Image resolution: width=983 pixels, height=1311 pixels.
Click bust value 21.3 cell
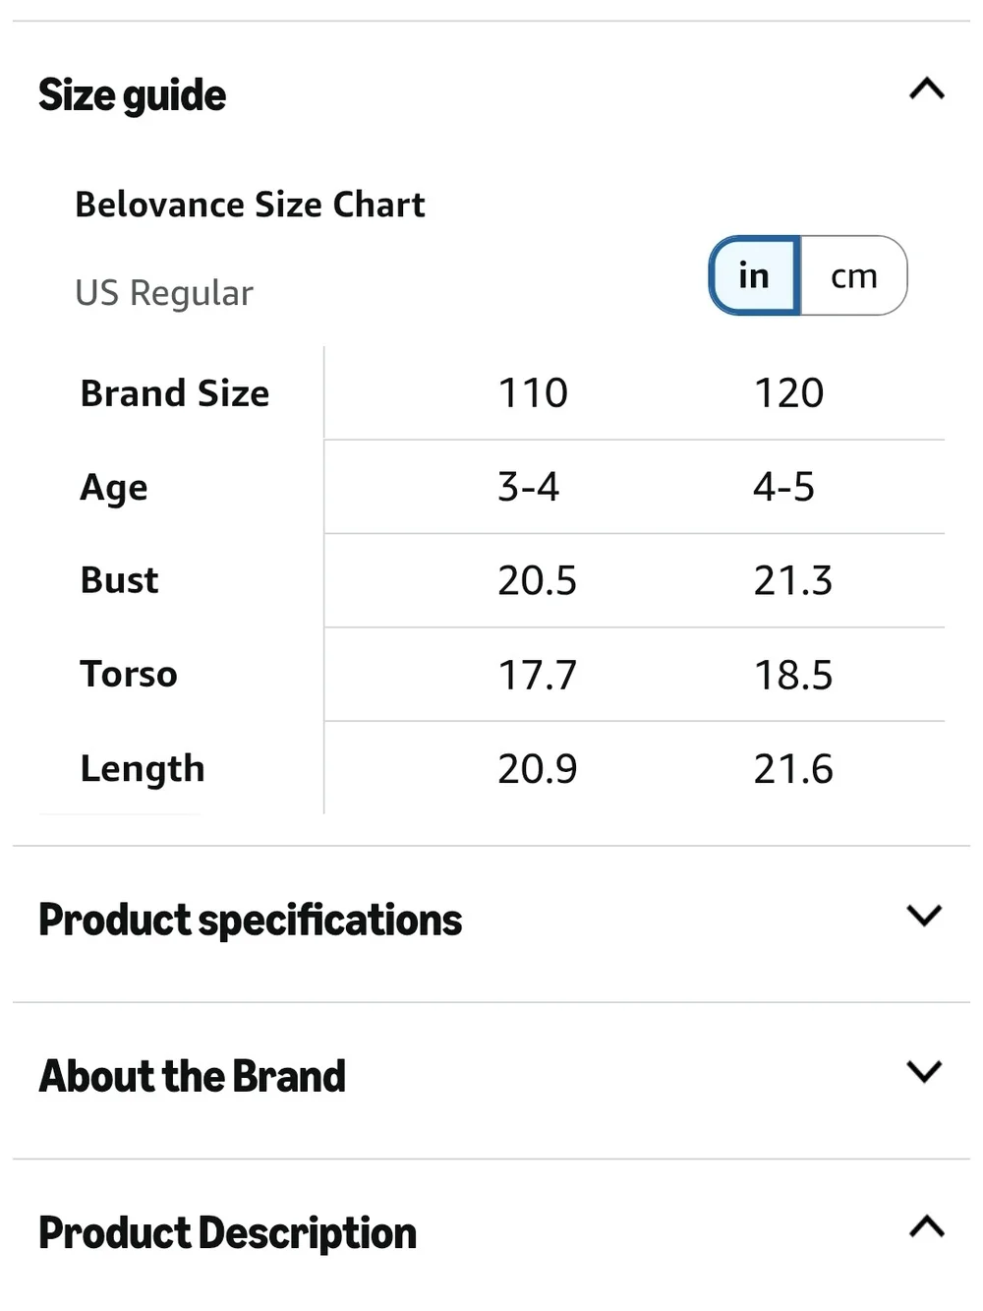tap(793, 580)
